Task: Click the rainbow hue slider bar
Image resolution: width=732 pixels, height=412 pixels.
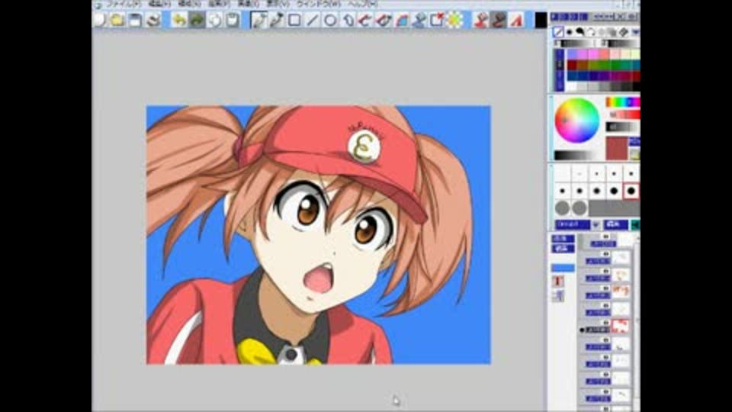Action: [x=622, y=101]
